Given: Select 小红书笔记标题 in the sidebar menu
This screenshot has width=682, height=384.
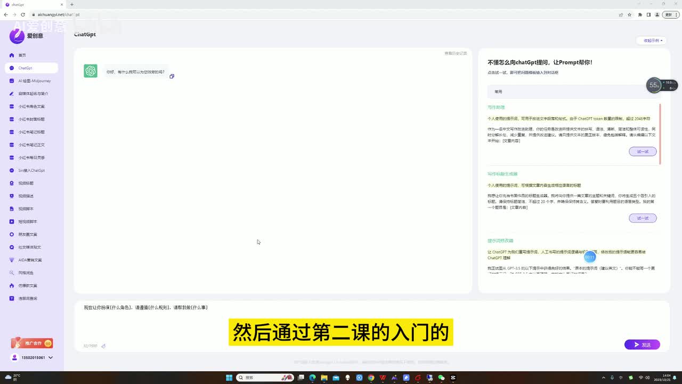Looking at the screenshot, I should click(31, 132).
